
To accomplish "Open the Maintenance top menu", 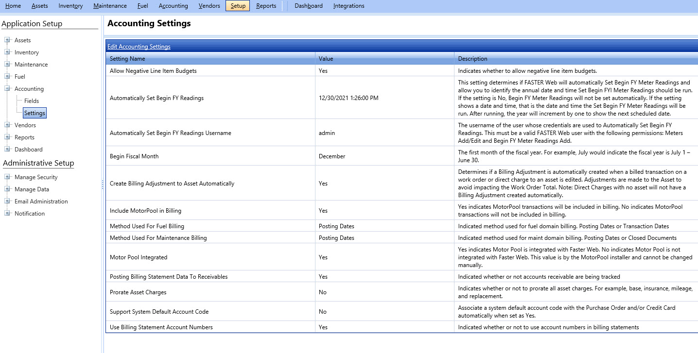I will tap(110, 6).
